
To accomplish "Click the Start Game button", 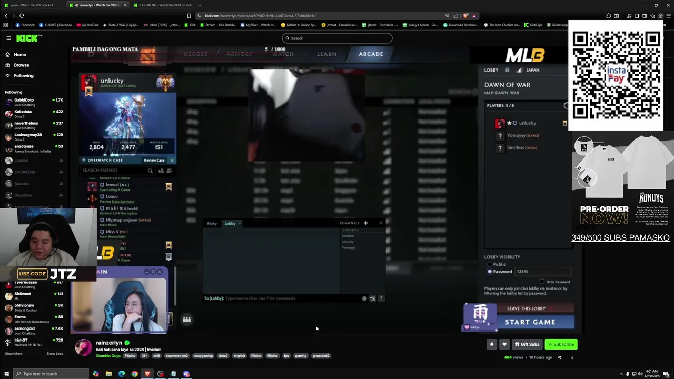I will [x=530, y=322].
